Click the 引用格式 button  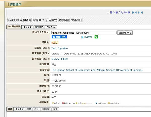pyautogui.click(x=51, y=20)
